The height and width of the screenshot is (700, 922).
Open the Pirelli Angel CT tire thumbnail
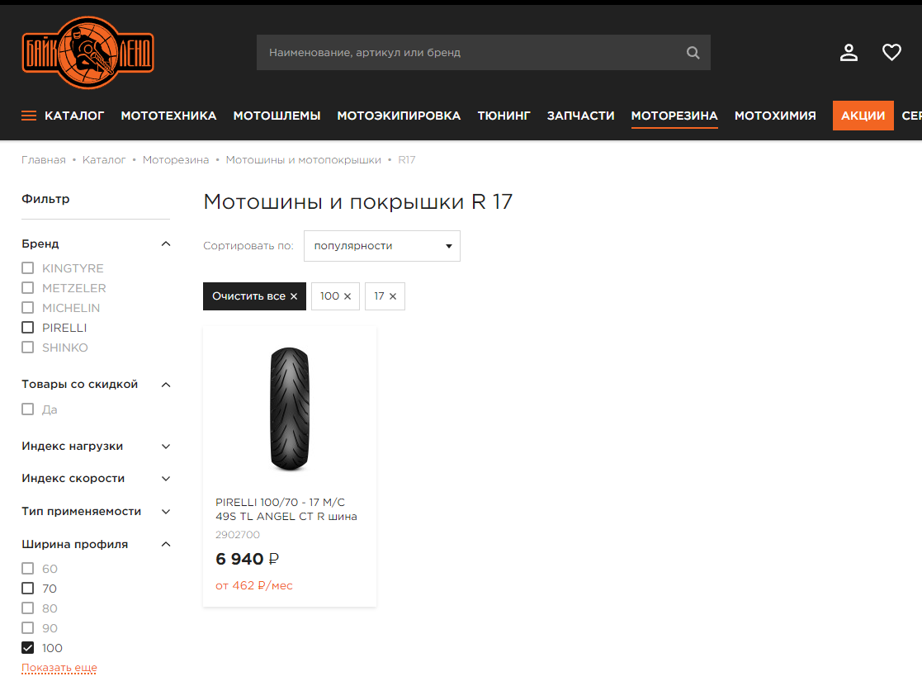click(289, 409)
